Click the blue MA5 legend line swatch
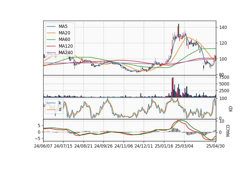 pyautogui.click(x=51, y=27)
